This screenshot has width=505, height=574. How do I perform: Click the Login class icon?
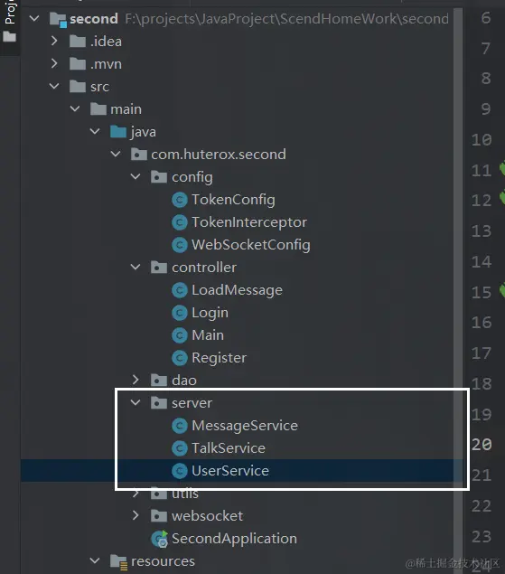pos(180,313)
